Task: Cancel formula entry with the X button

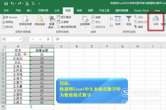Action: [x=33, y=39]
